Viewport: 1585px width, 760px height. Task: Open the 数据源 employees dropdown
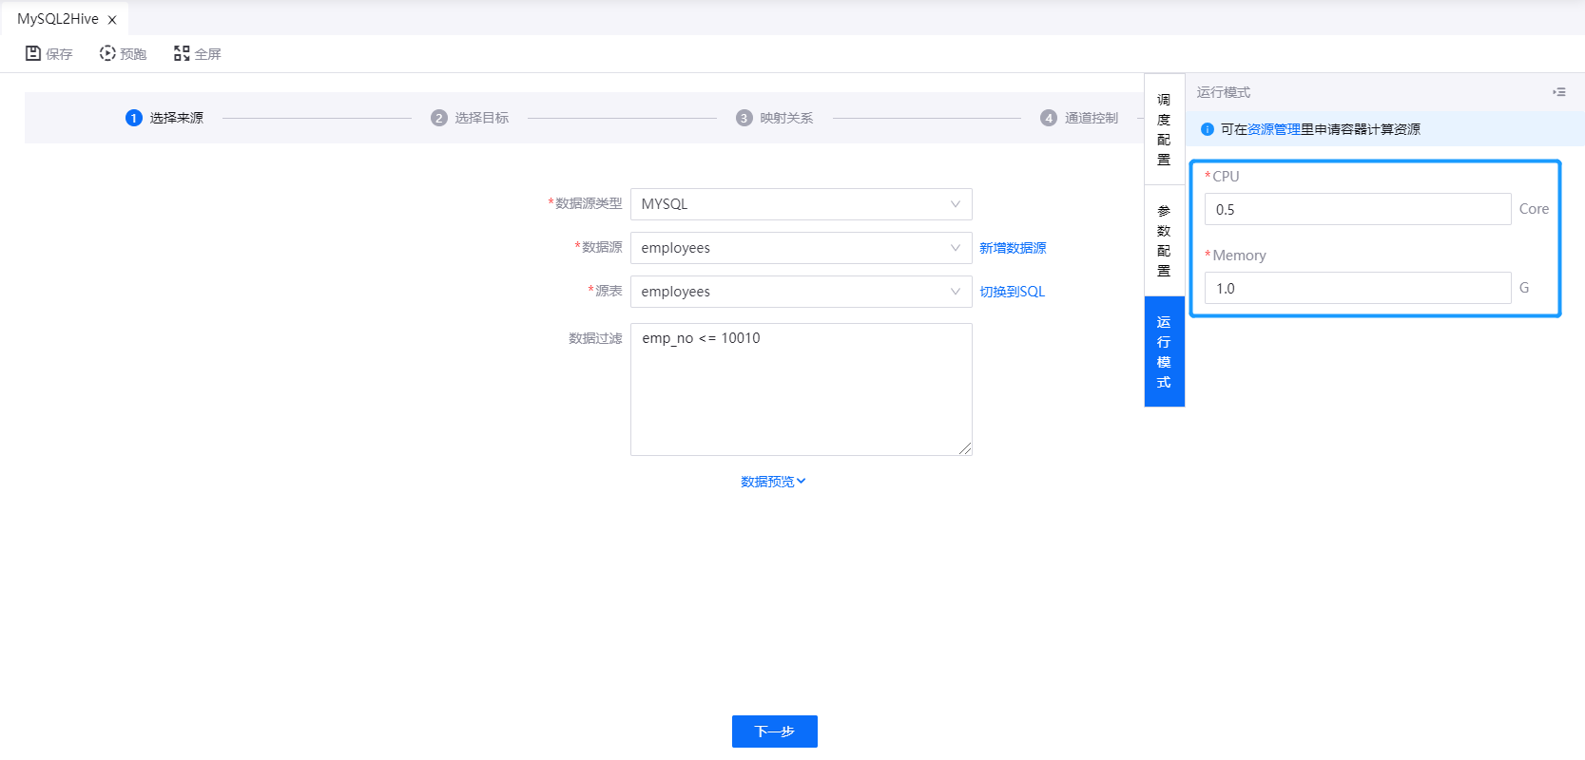[802, 248]
